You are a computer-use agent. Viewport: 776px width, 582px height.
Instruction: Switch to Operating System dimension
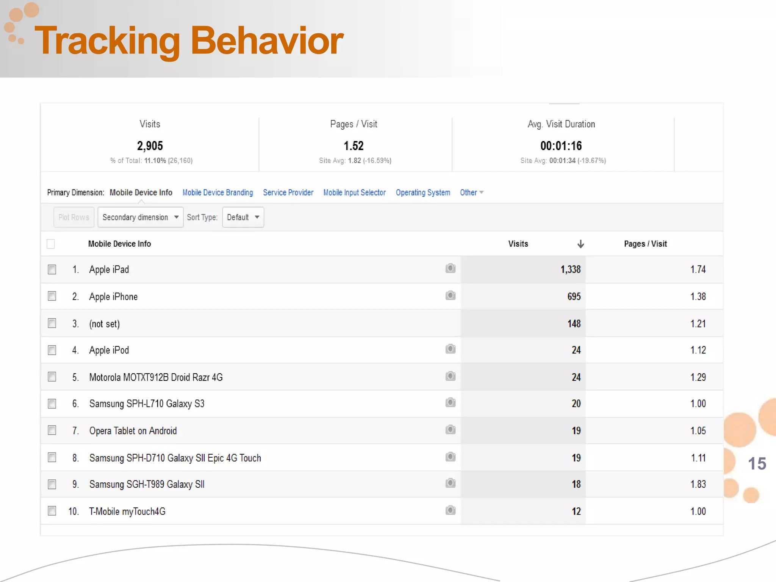[x=423, y=192]
